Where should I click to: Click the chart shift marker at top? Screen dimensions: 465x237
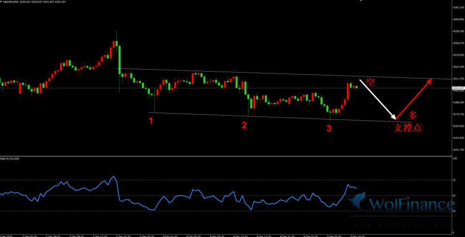(x=360, y=1)
